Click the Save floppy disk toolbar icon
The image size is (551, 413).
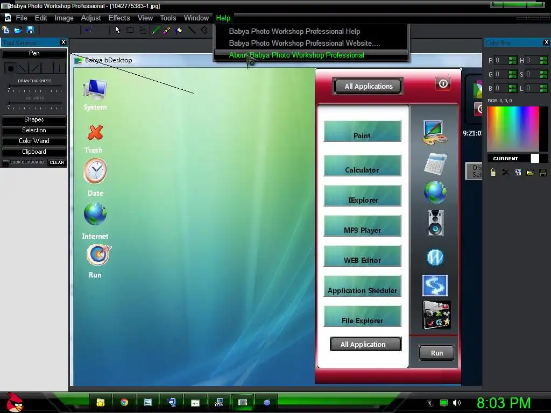click(x=30, y=30)
